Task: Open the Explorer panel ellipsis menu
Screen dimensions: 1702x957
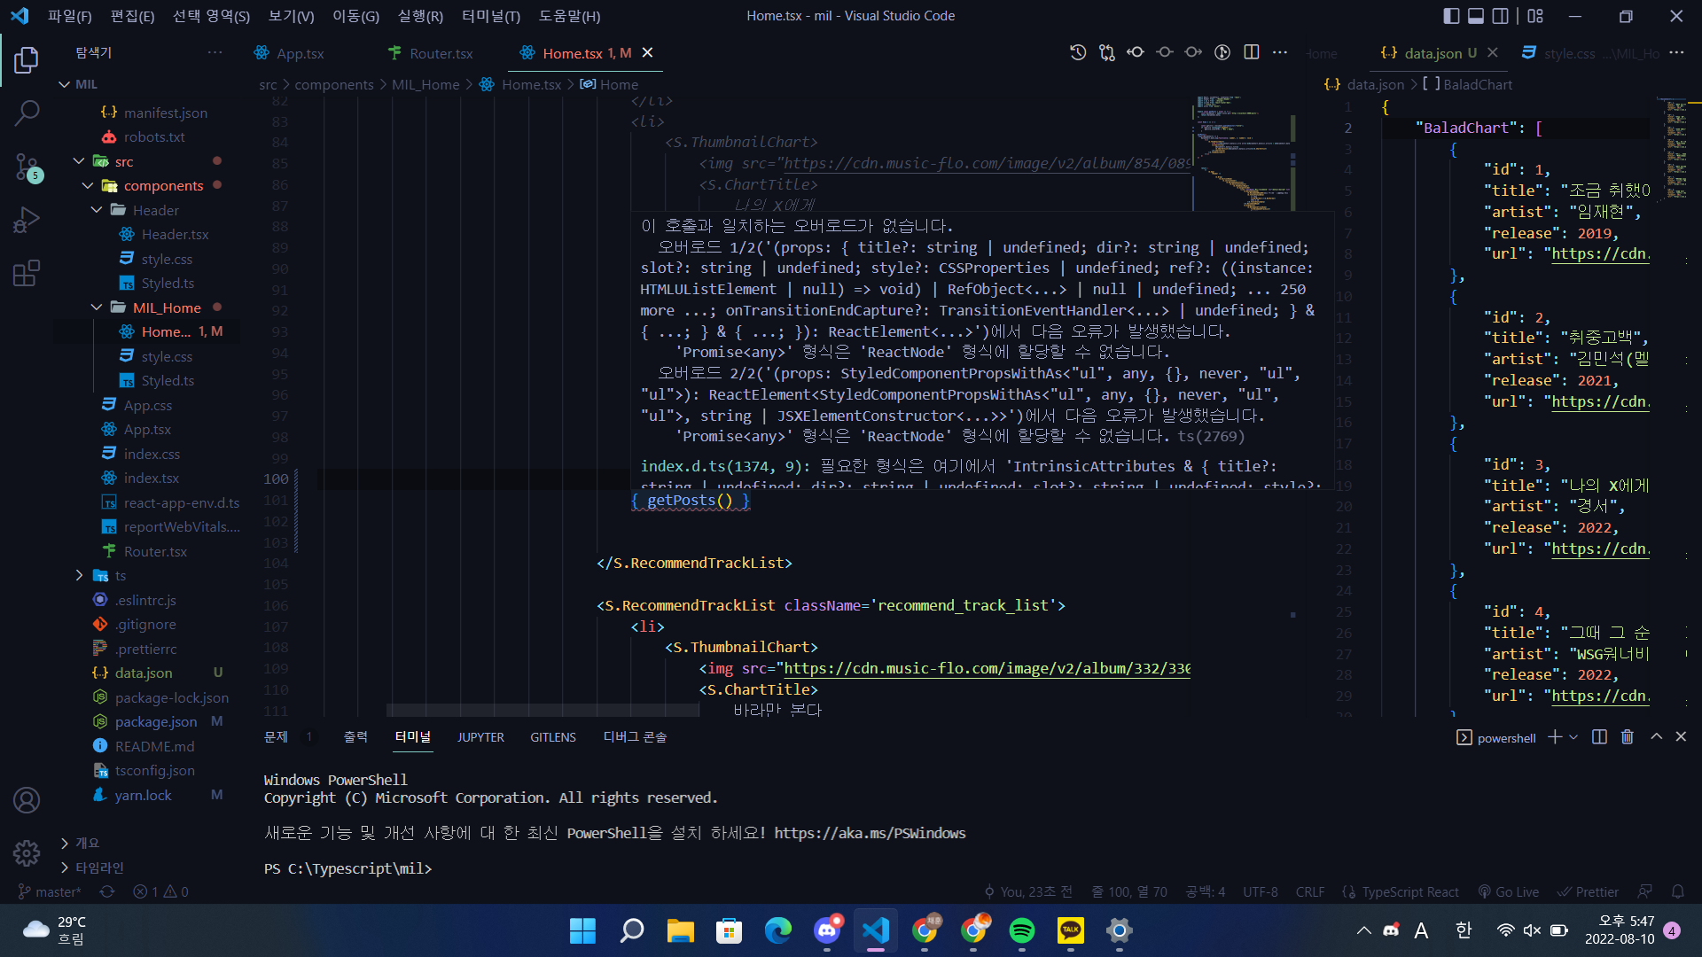Action: [x=215, y=52]
